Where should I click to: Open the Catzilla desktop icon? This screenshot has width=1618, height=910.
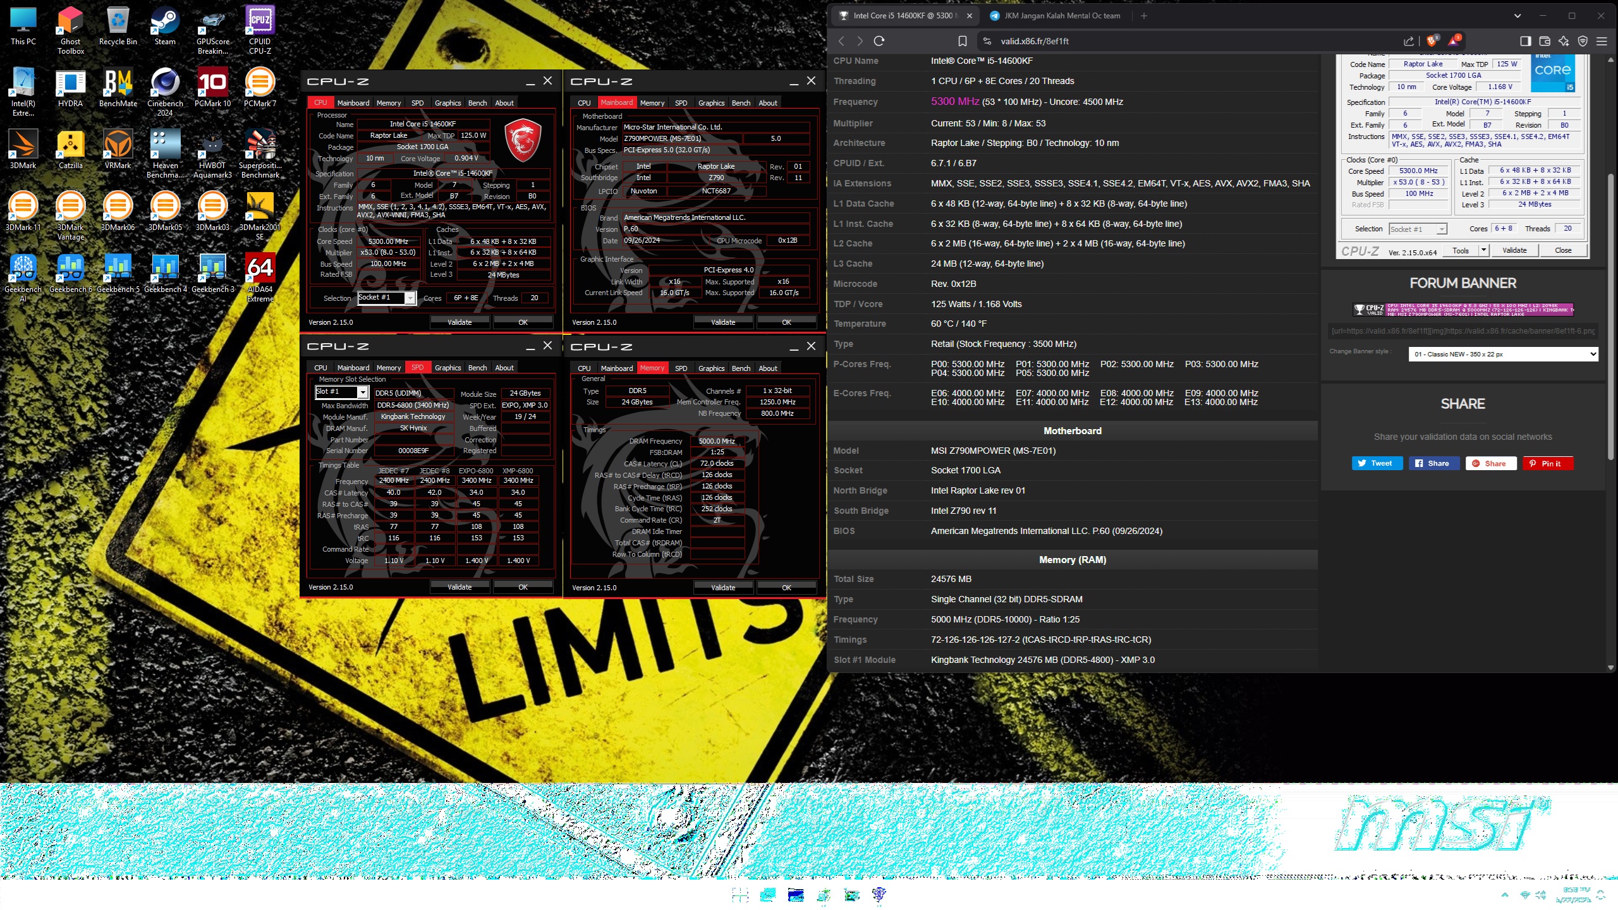click(x=71, y=150)
